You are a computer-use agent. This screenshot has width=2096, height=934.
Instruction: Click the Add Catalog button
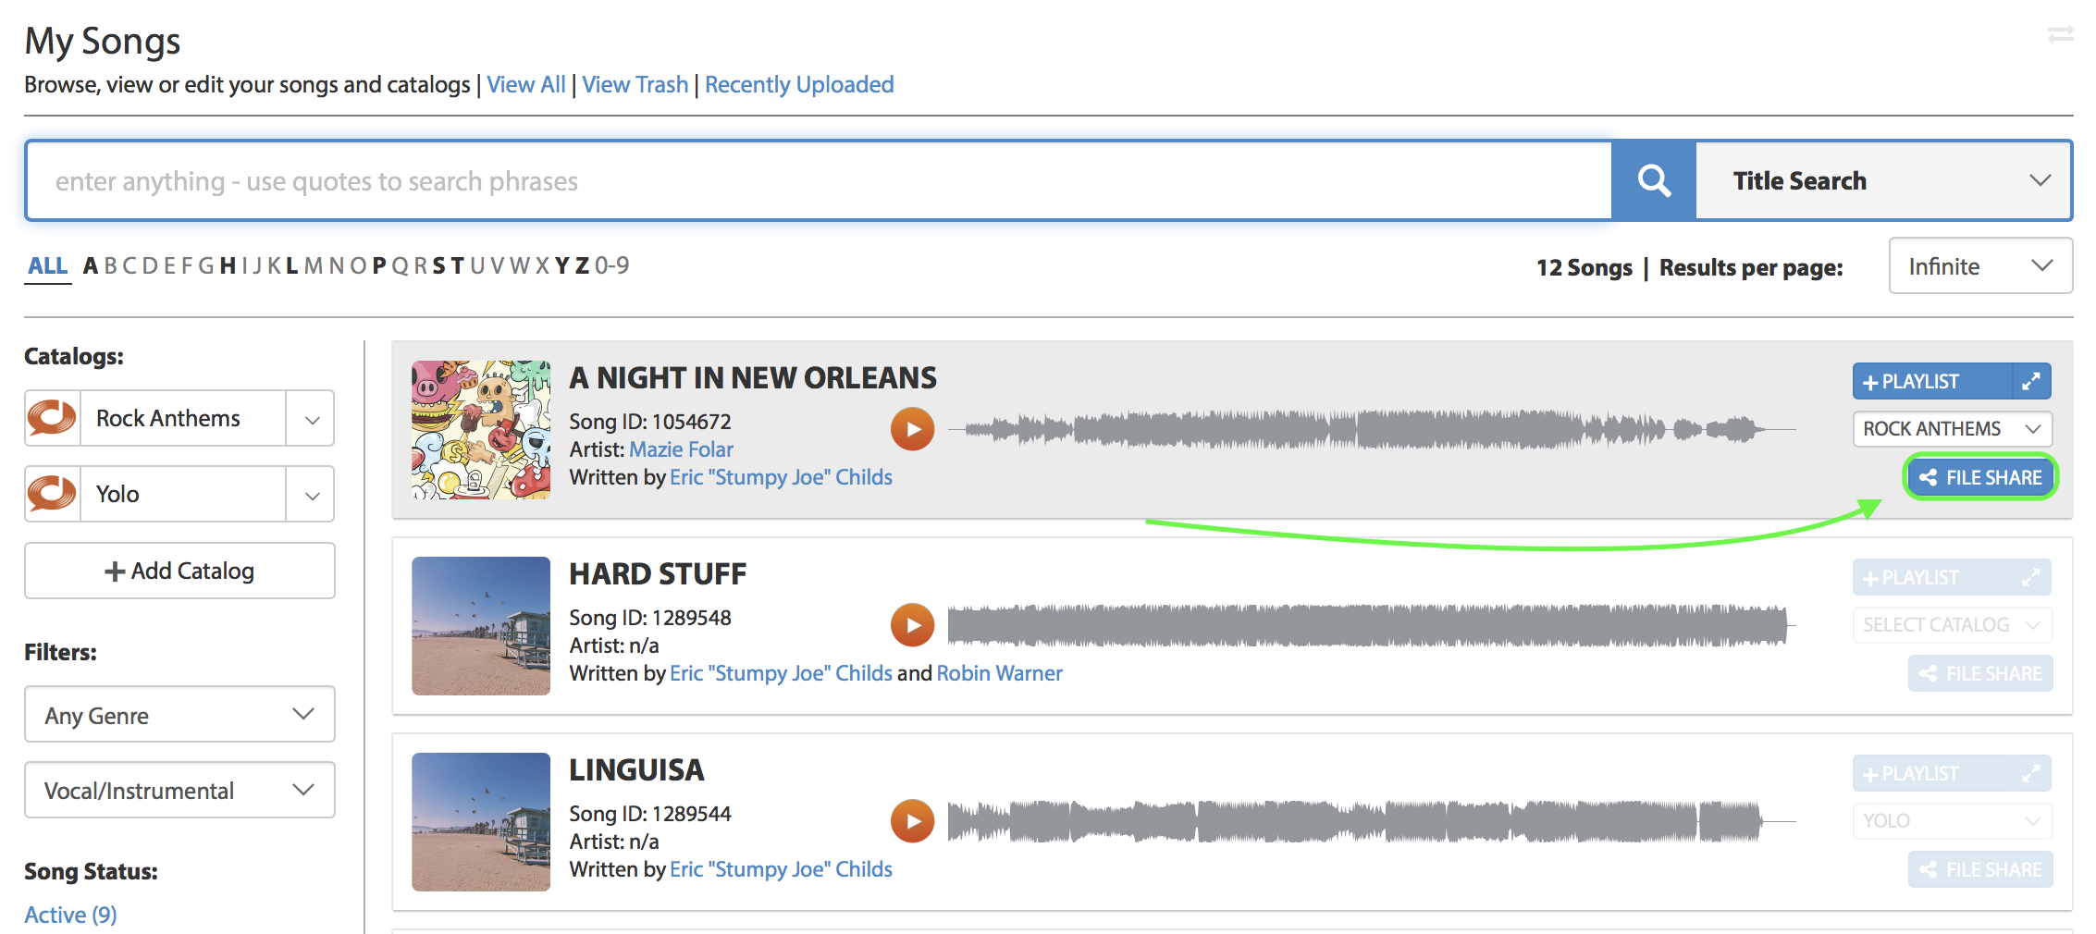[179, 571]
